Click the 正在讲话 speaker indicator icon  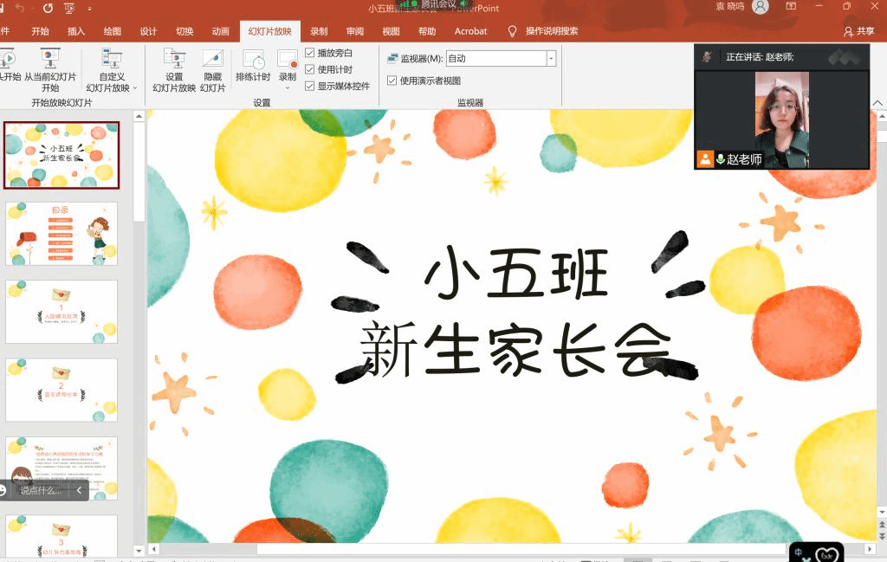click(x=707, y=56)
